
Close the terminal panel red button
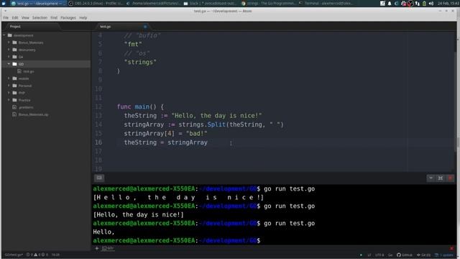(450, 178)
